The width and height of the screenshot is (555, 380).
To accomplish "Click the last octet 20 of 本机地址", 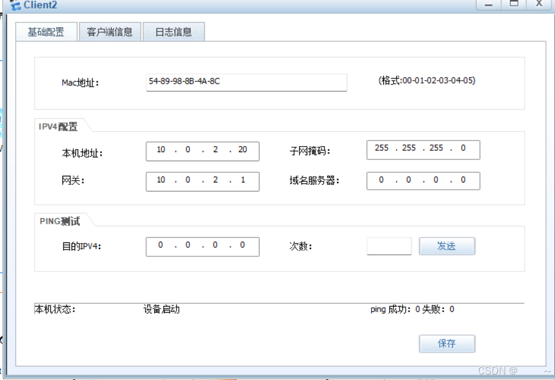I will click(243, 150).
